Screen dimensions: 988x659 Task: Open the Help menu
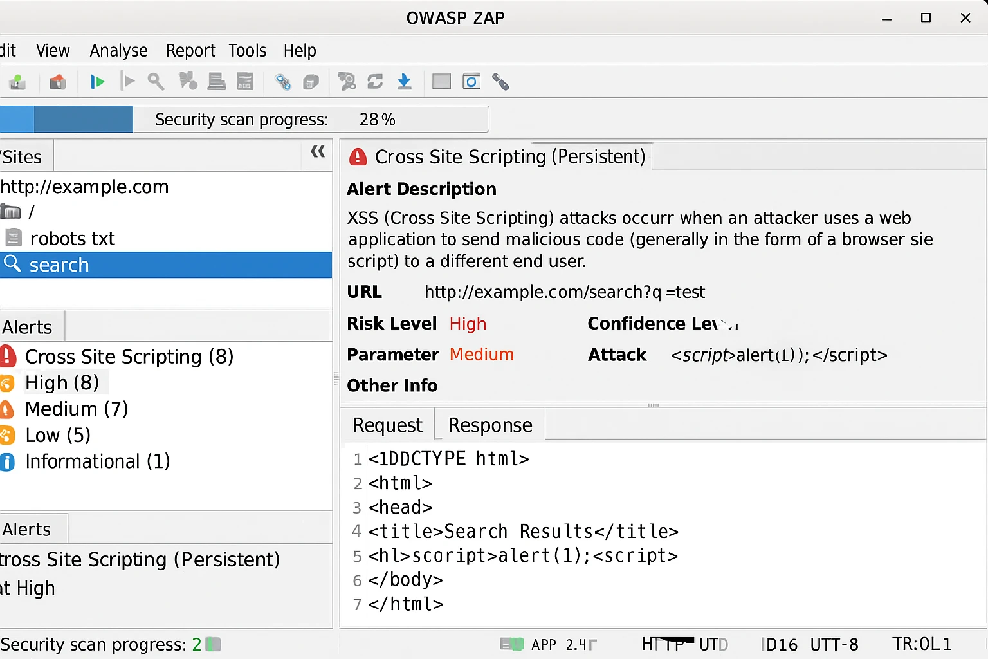[300, 50]
